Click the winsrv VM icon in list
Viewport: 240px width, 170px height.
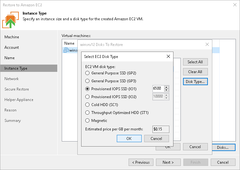(x=66, y=50)
